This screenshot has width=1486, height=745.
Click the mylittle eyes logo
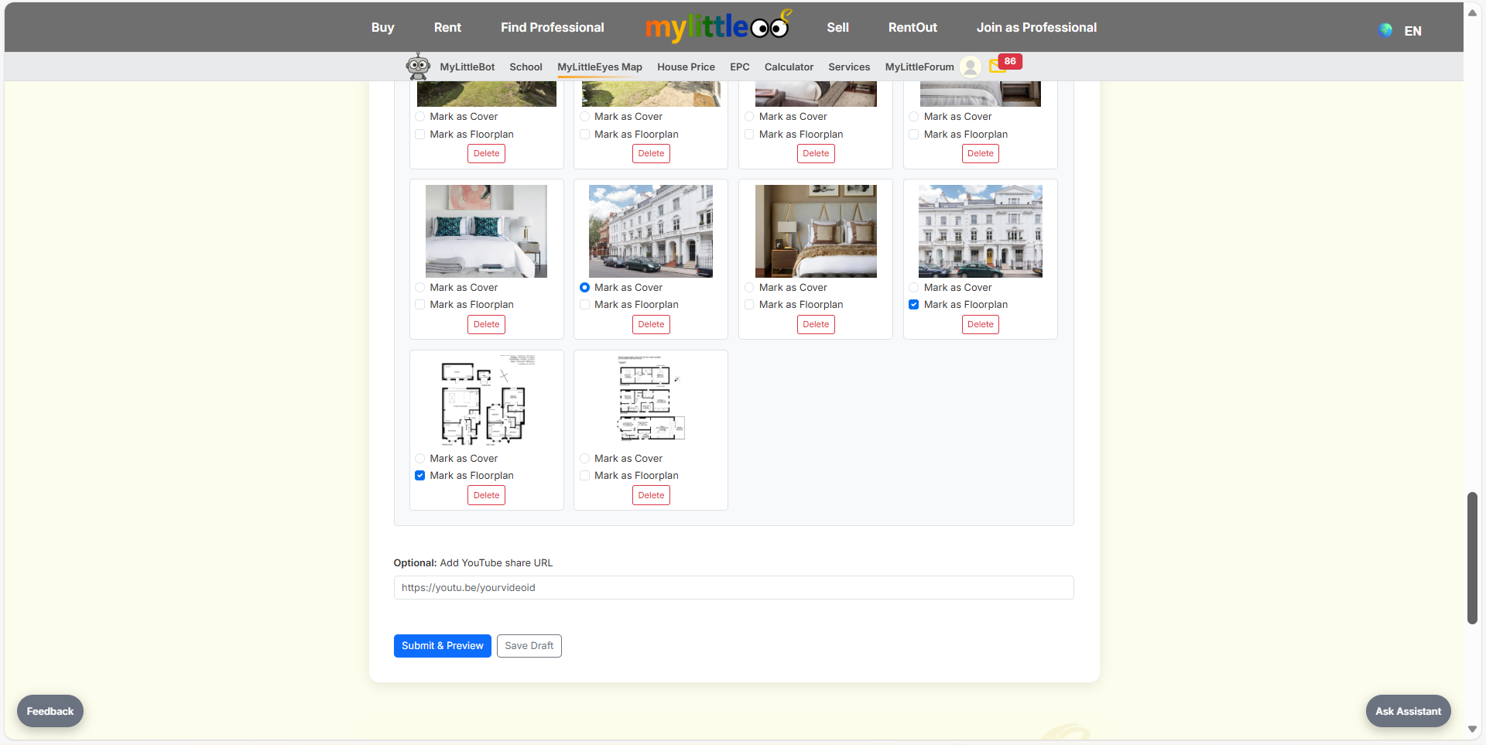pos(717,27)
